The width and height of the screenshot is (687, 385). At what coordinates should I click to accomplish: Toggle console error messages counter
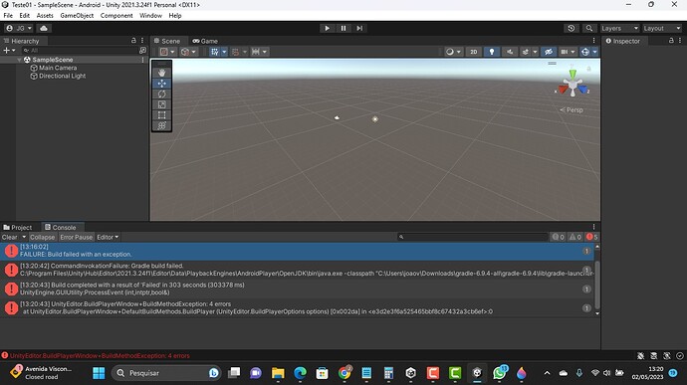592,237
